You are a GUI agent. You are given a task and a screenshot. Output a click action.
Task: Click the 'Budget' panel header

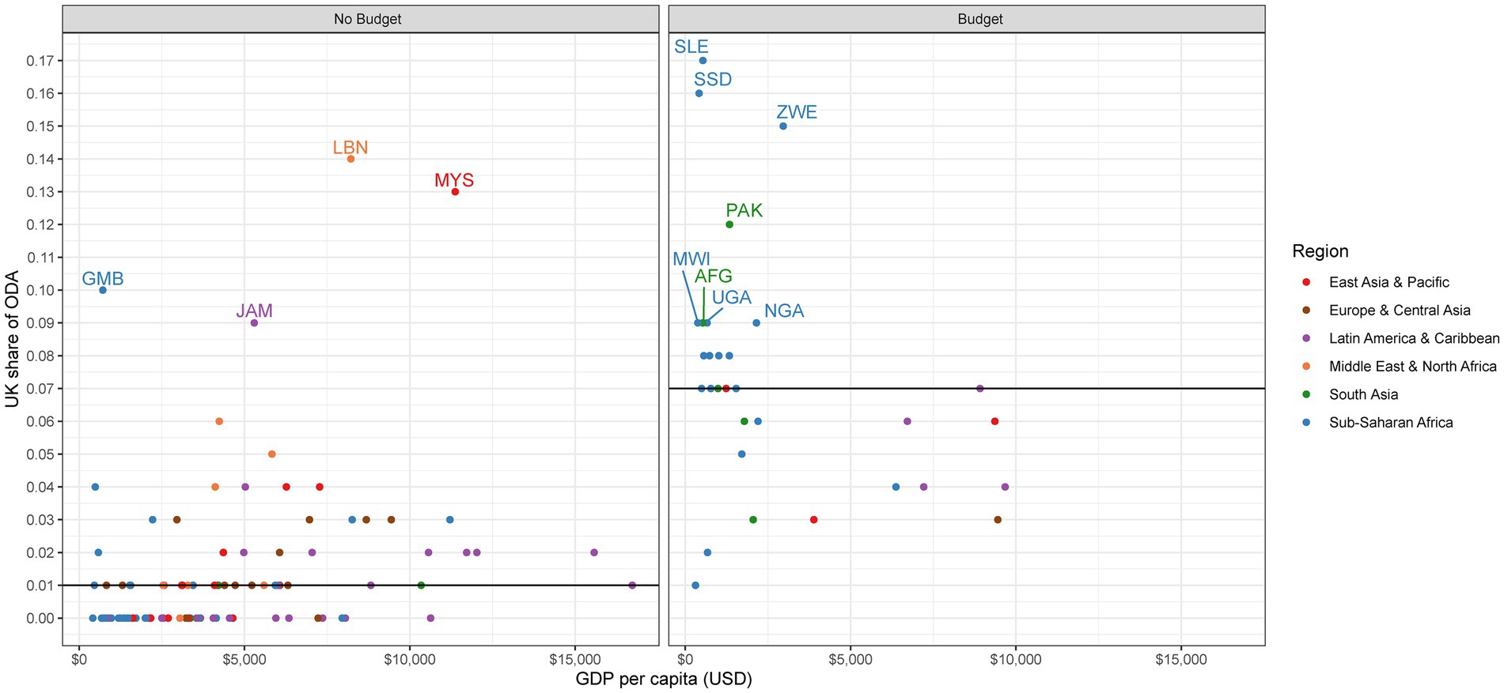click(x=967, y=19)
